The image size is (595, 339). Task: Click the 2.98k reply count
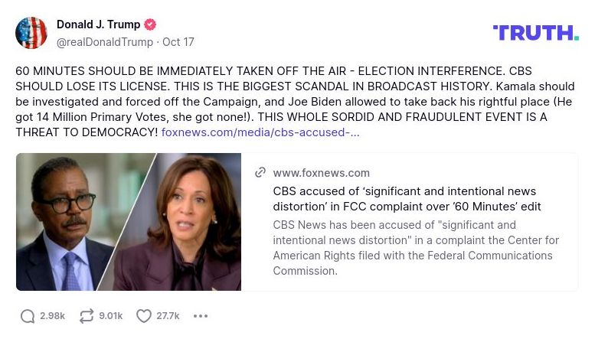tap(53, 316)
